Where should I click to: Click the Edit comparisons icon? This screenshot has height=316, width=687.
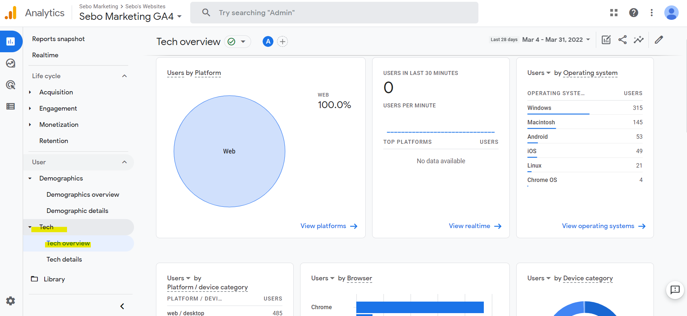pyautogui.click(x=606, y=40)
